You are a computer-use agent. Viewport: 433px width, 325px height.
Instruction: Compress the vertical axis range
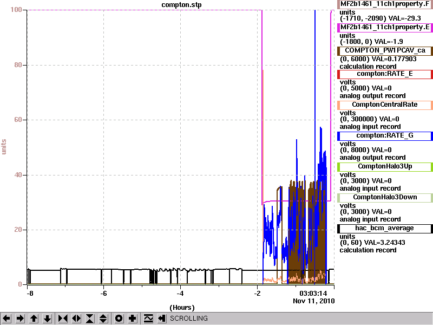90,318
